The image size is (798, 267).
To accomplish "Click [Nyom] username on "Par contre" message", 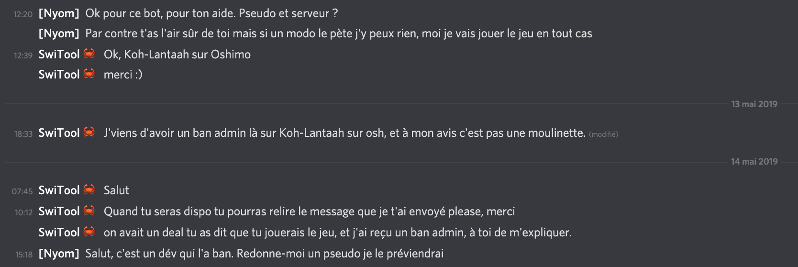I will 59,33.
